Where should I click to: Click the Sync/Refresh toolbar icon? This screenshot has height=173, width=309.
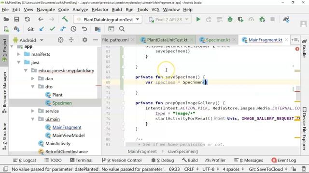tap(27, 19)
